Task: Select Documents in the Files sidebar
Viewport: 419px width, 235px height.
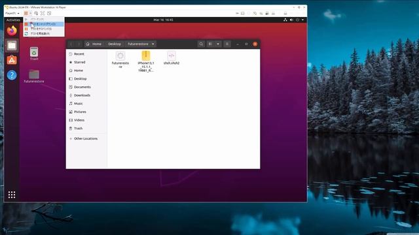Action: click(x=86, y=87)
